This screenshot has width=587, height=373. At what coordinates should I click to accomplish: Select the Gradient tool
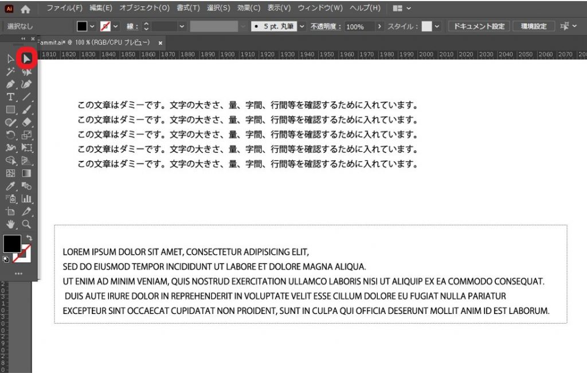[26, 173]
